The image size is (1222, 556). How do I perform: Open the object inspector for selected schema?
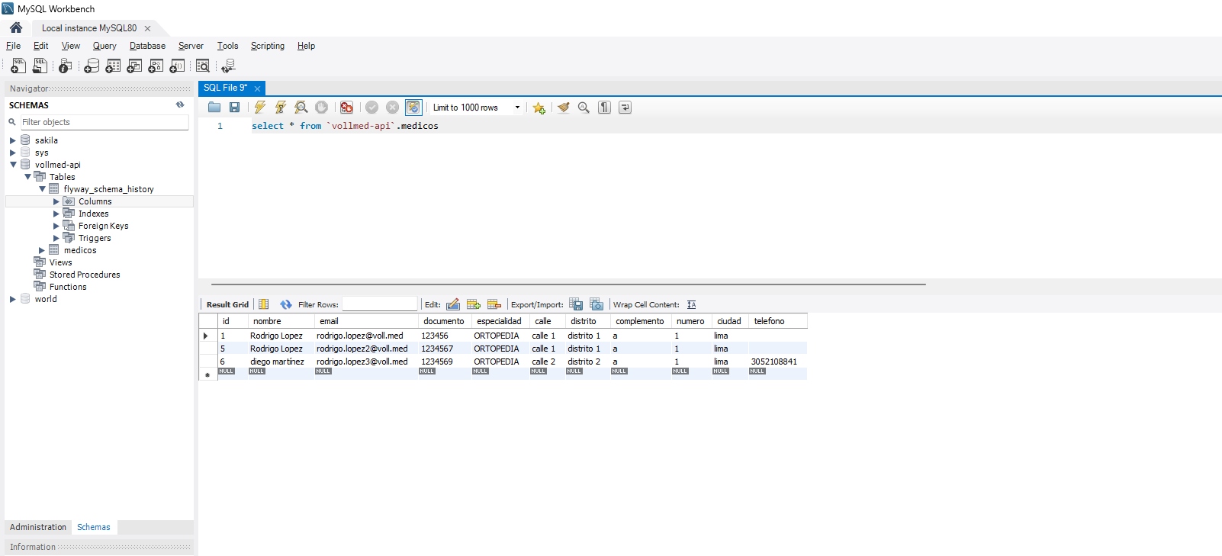(66, 66)
